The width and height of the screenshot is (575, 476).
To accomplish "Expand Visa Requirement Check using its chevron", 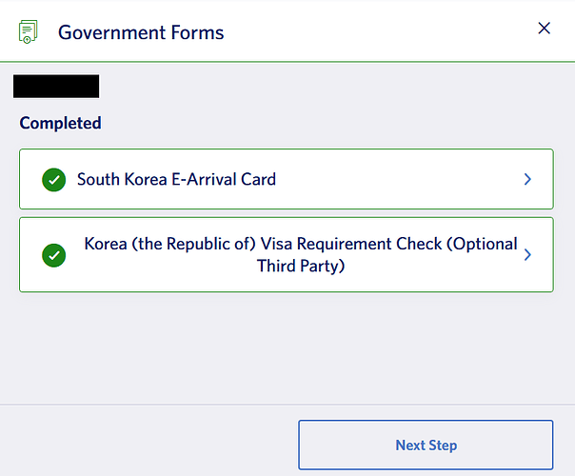I will 528,255.
